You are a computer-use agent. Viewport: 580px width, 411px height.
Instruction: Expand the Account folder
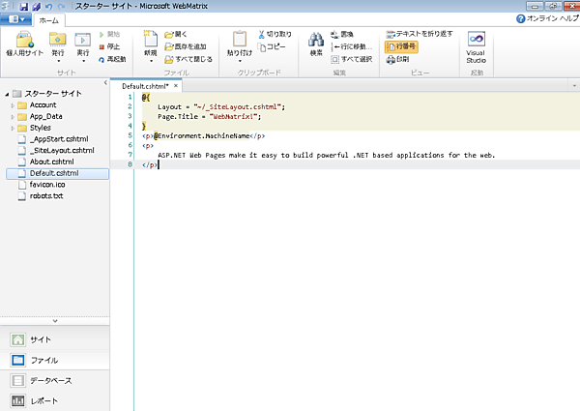point(14,105)
